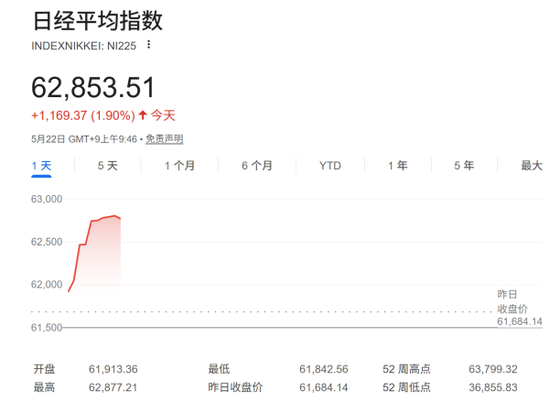This screenshot has width=549, height=413.
Task: Select the 1 天 chart range tab
Action: coord(41,166)
